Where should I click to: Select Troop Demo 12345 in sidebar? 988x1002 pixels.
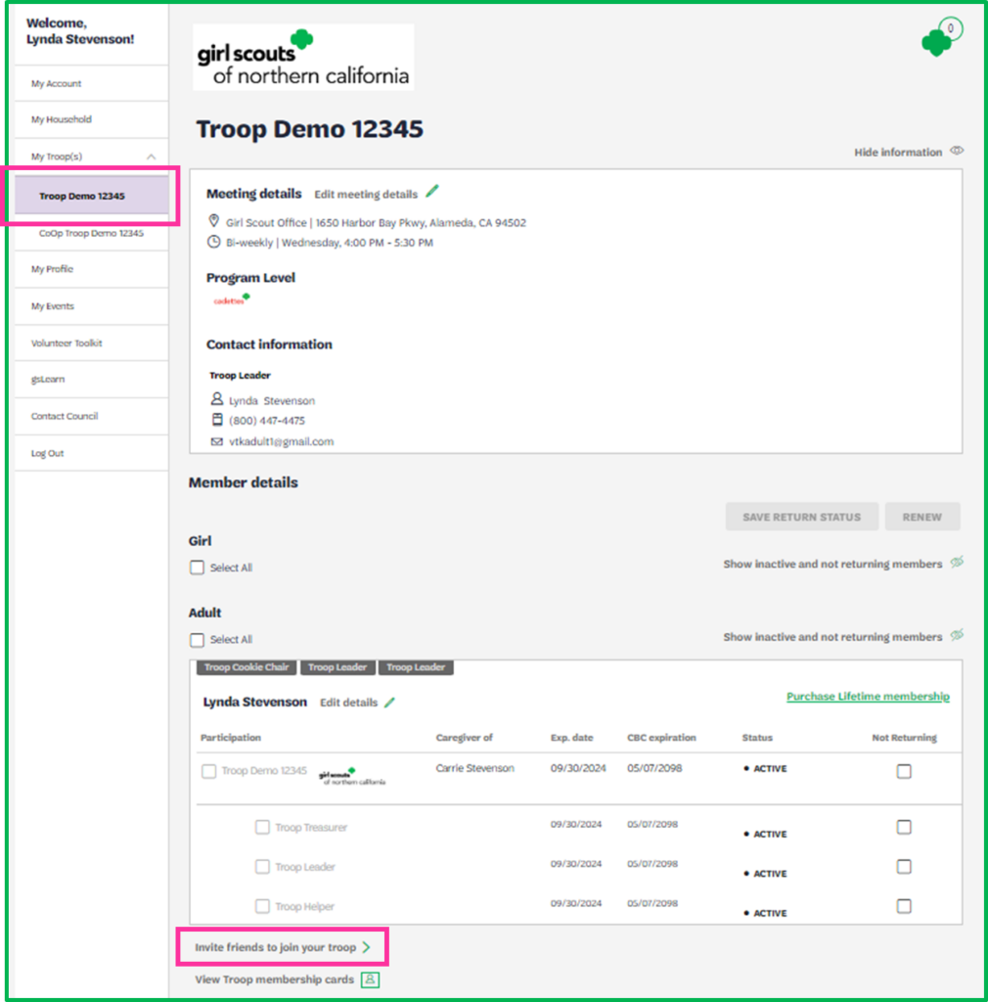pyautogui.click(x=91, y=196)
